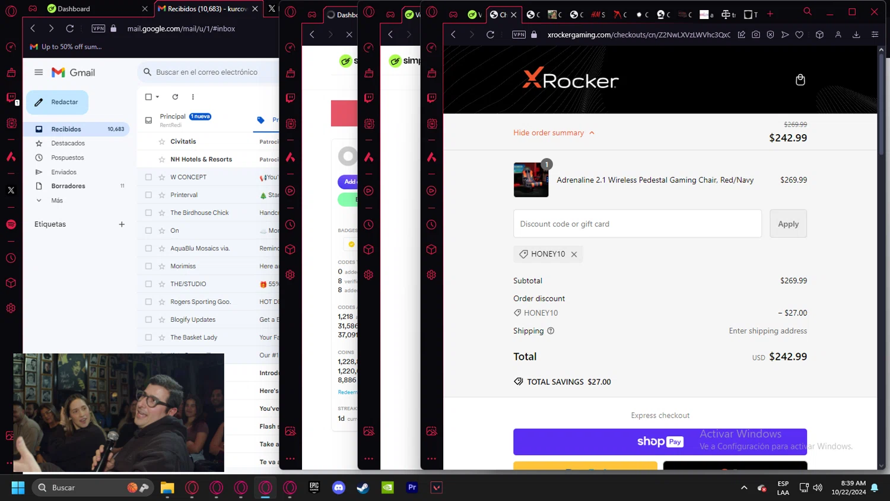The width and height of the screenshot is (890, 501).
Task: Open the cart bag icon on X Rocker header
Action: 800,80
